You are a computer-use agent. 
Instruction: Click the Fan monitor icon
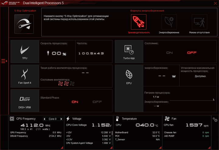(x=167, y=119)
